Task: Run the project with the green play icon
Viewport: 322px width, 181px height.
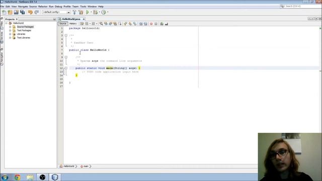Action: (x=88, y=12)
